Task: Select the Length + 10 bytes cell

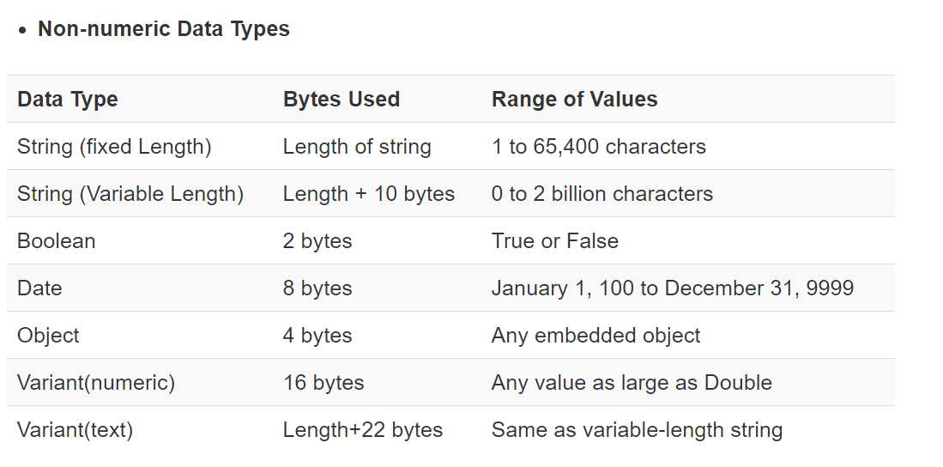Action: [x=369, y=194]
